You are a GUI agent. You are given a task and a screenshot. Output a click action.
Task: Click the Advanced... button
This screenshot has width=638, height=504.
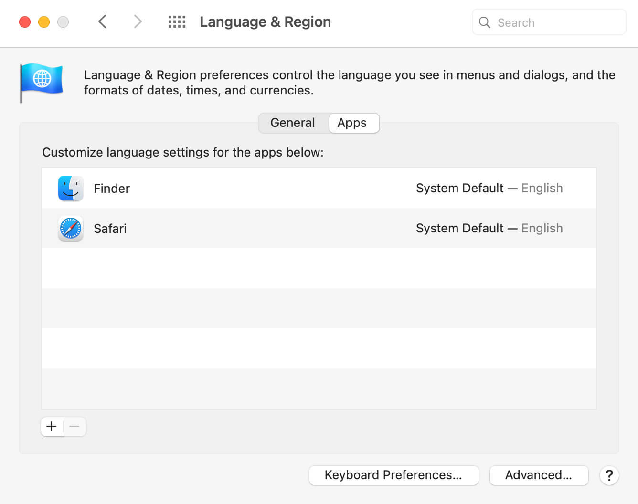(539, 475)
